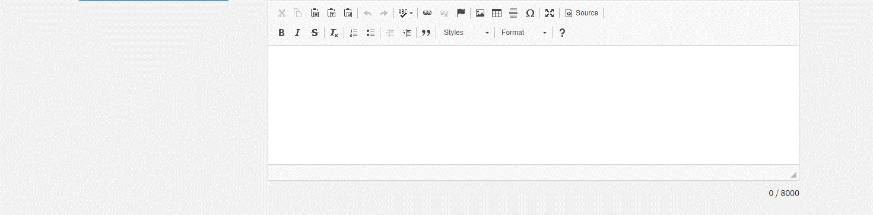Toggle Italic text formatting
This screenshot has height=215, width=873.
[x=298, y=33]
